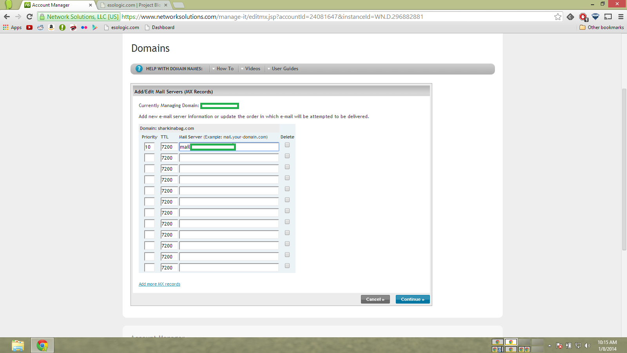
Task: Open the Flickr bookmark icon
Action: pyautogui.click(x=84, y=27)
